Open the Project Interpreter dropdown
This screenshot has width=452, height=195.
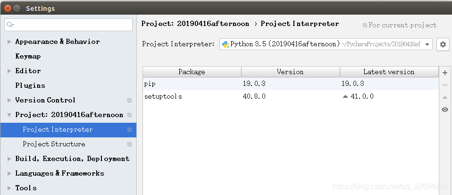tap(427, 44)
